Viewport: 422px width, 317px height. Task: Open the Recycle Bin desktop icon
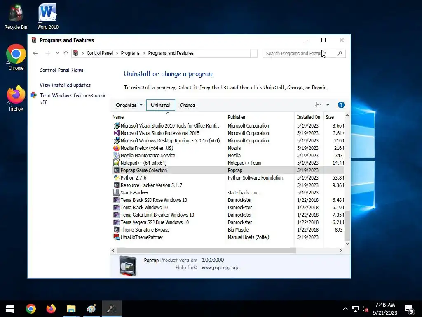(16, 16)
